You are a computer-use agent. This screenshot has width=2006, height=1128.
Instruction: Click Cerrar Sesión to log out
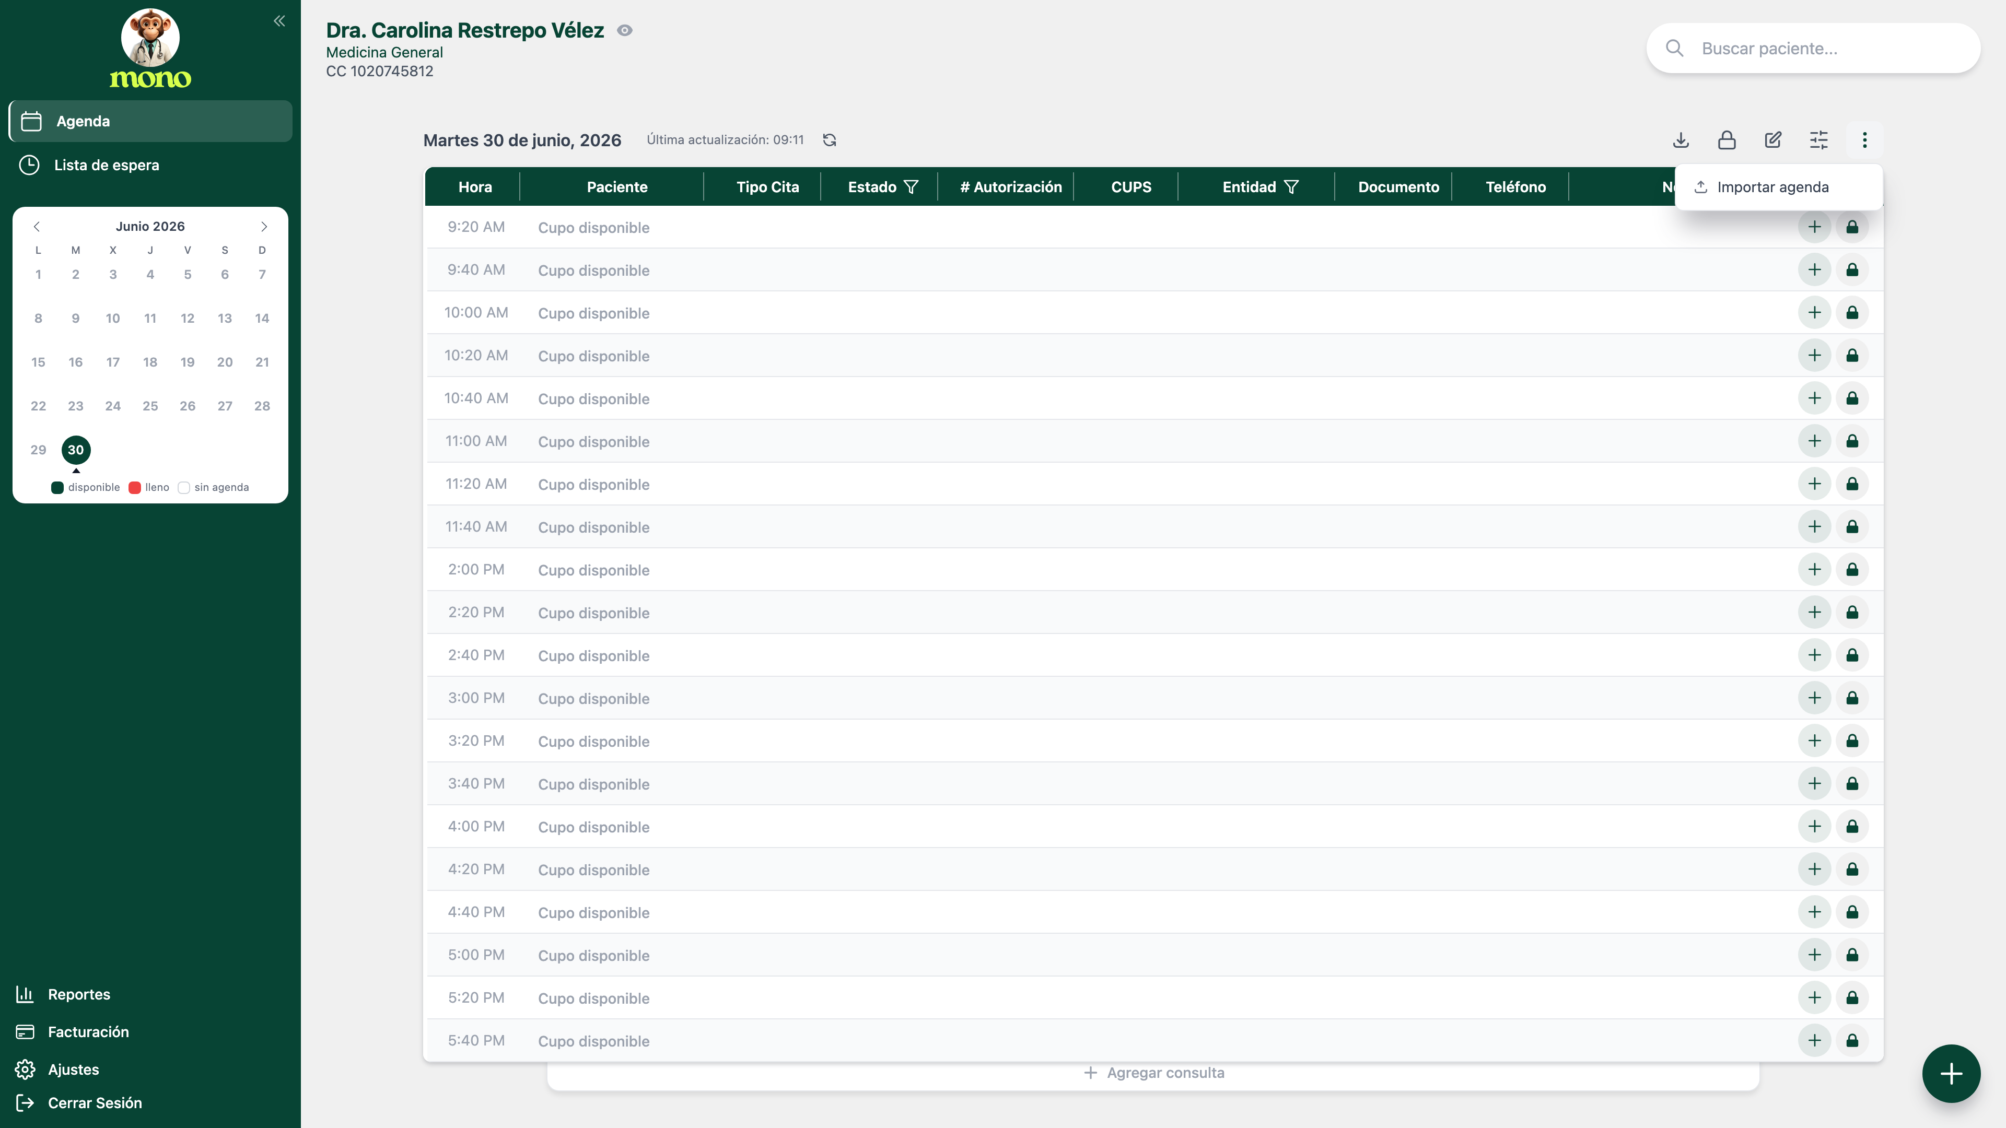click(79, 1102)
